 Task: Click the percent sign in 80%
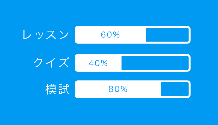click(124, 89)
